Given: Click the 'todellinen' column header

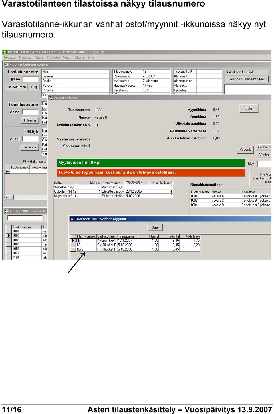Looking at the screenshot, I should [x=190, y=236].
